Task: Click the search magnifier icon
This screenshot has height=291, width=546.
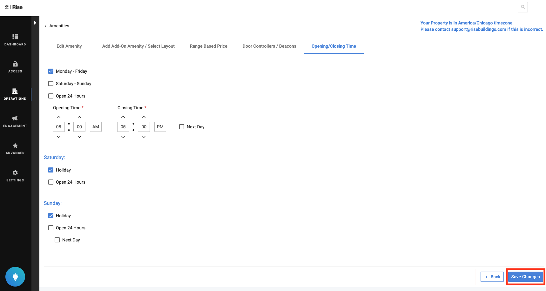Action: [x=523, y=7]
